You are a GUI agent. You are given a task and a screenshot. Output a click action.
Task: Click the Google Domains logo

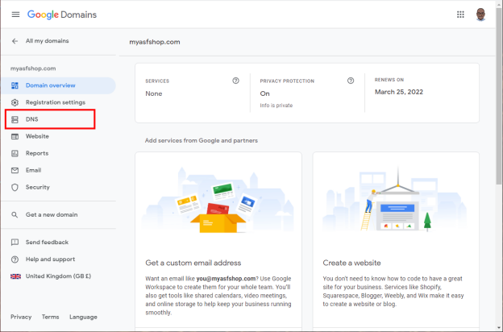coord(62,15)
